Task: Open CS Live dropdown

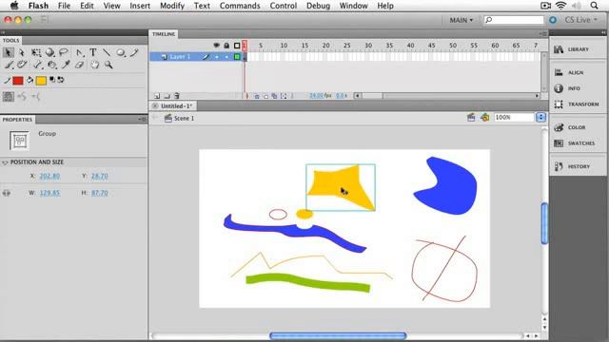Action: (580, 20)
